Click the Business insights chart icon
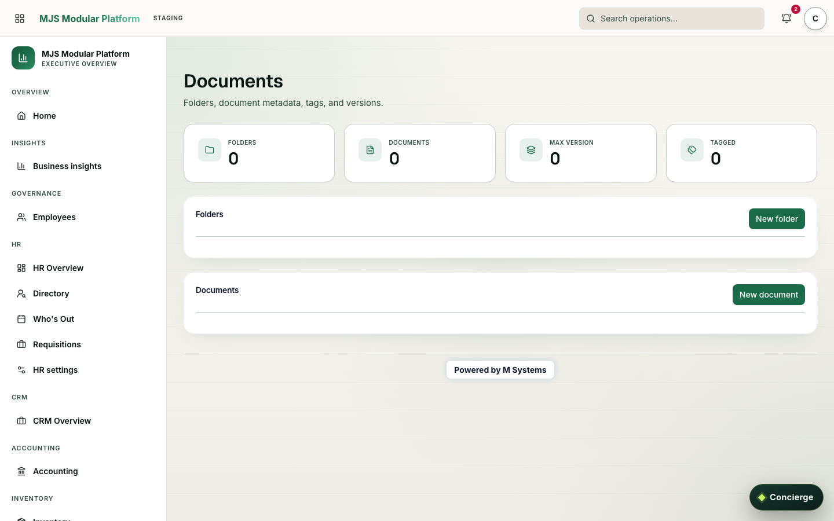The width and height of the screenshot is (834, 521). click(21, 166)
